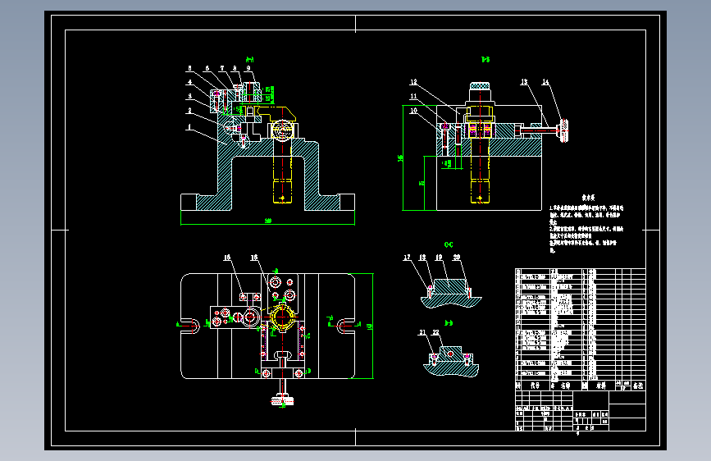Click the 代号 column header in parts list
Image resolution: width=711 pixels, height=461 pixels.
(535, 386)
